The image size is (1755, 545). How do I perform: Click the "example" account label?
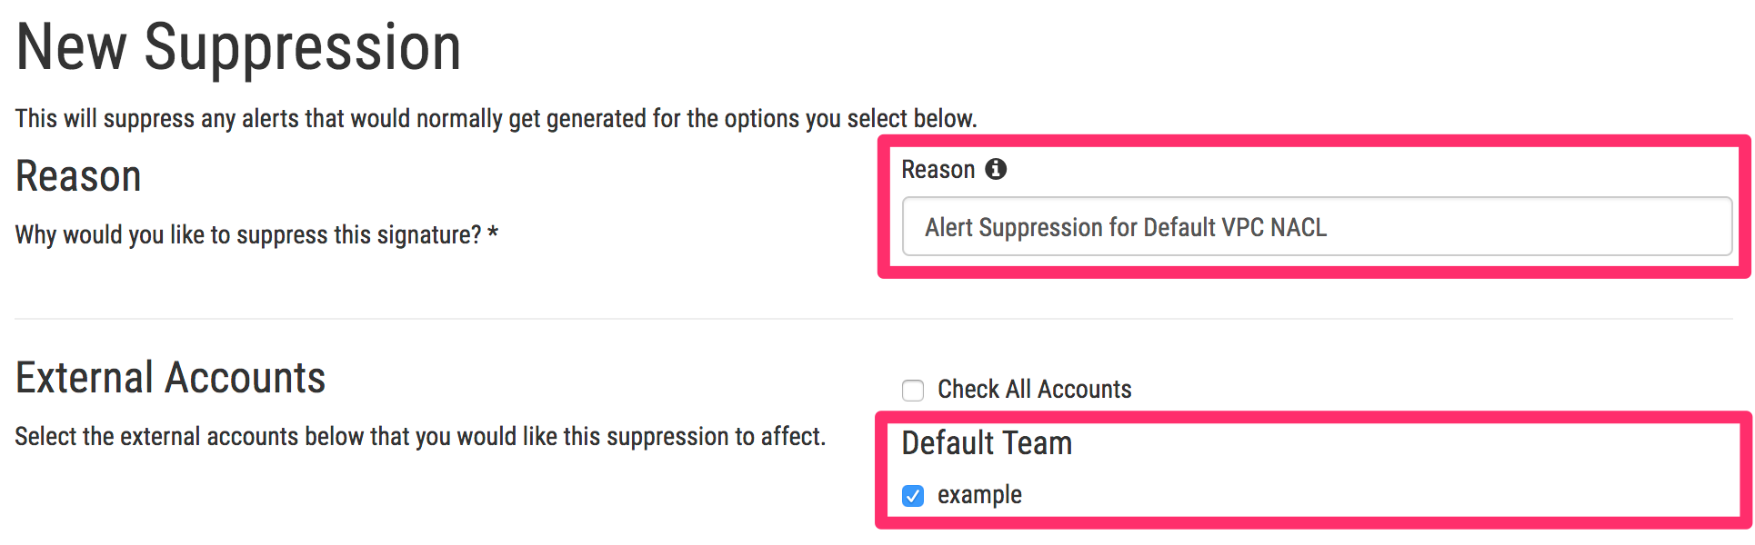979,495
